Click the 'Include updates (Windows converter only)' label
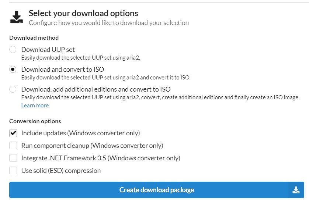Image resolution: width=309 pixels, height=203 pixels. pos(80,133)
